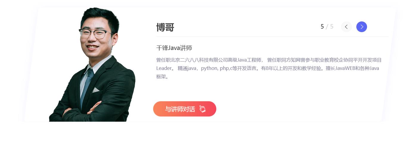404x141 pixels.
Task: Click the instructor's eyeglasses in the photo
Action: pyautogui.click(x=96, y=33)
